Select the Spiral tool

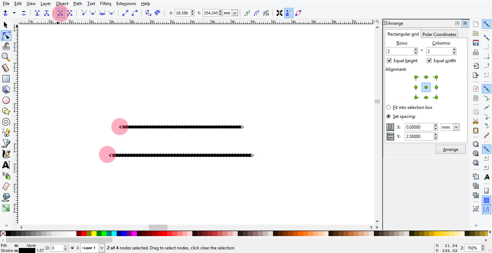6,122
